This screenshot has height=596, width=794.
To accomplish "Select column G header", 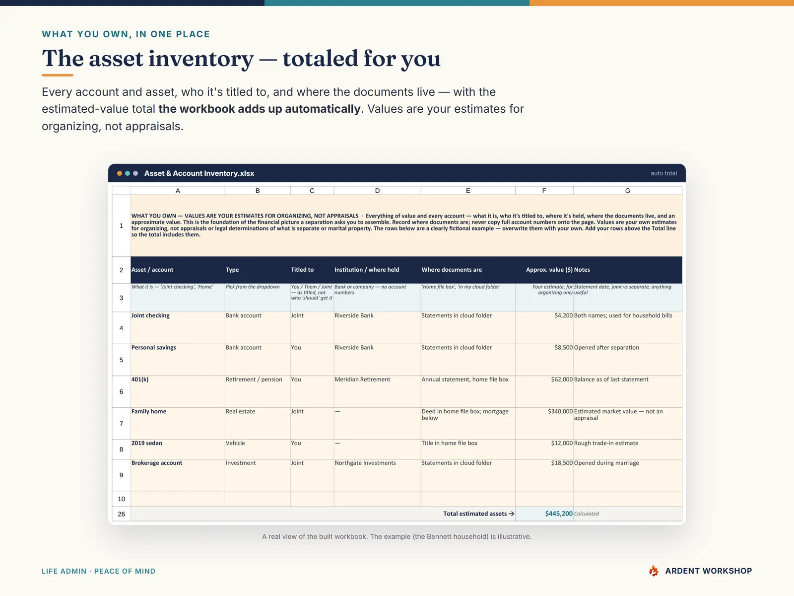I will point(628,191).
